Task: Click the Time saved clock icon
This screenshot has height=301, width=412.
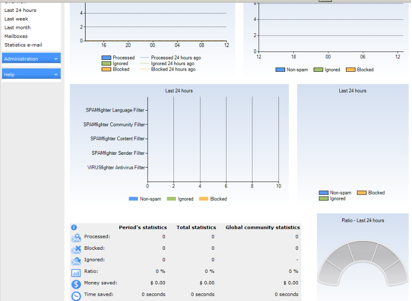Action: [76, 295]
